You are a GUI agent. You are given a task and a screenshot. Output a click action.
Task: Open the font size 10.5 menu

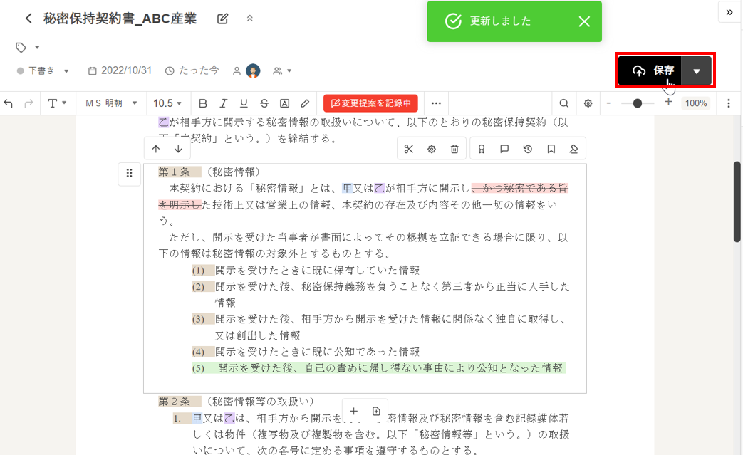[x=168, y=103]
